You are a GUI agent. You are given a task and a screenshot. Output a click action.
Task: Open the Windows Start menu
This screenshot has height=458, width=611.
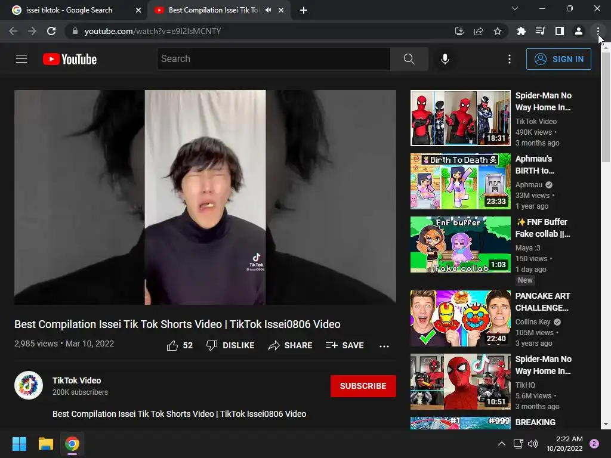coord(19,444)
